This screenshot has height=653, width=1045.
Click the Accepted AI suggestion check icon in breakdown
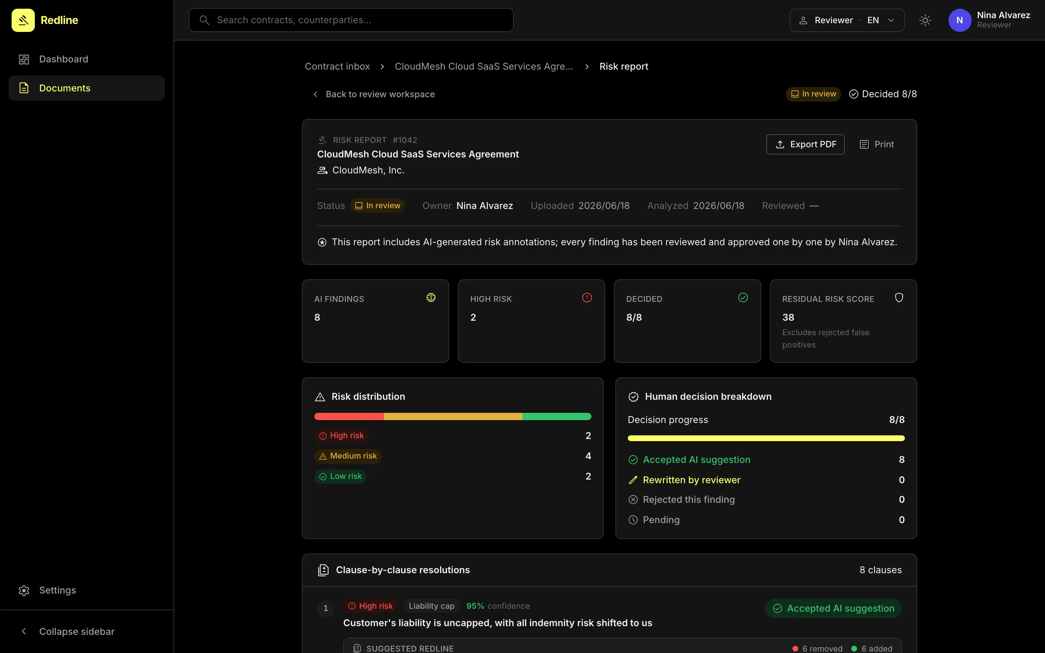(633, 460)
